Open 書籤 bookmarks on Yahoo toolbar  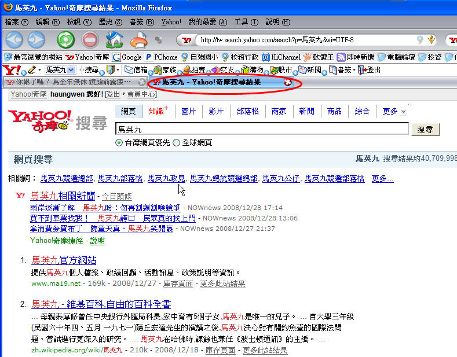[x=340, y=70]
